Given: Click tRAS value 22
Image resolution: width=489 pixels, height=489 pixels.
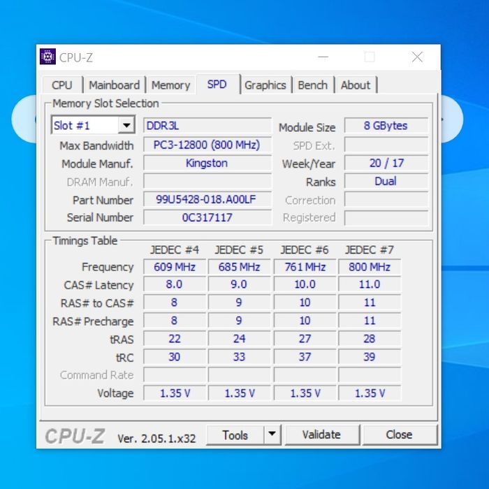Looking at the screenshot, I should (175, 339).
